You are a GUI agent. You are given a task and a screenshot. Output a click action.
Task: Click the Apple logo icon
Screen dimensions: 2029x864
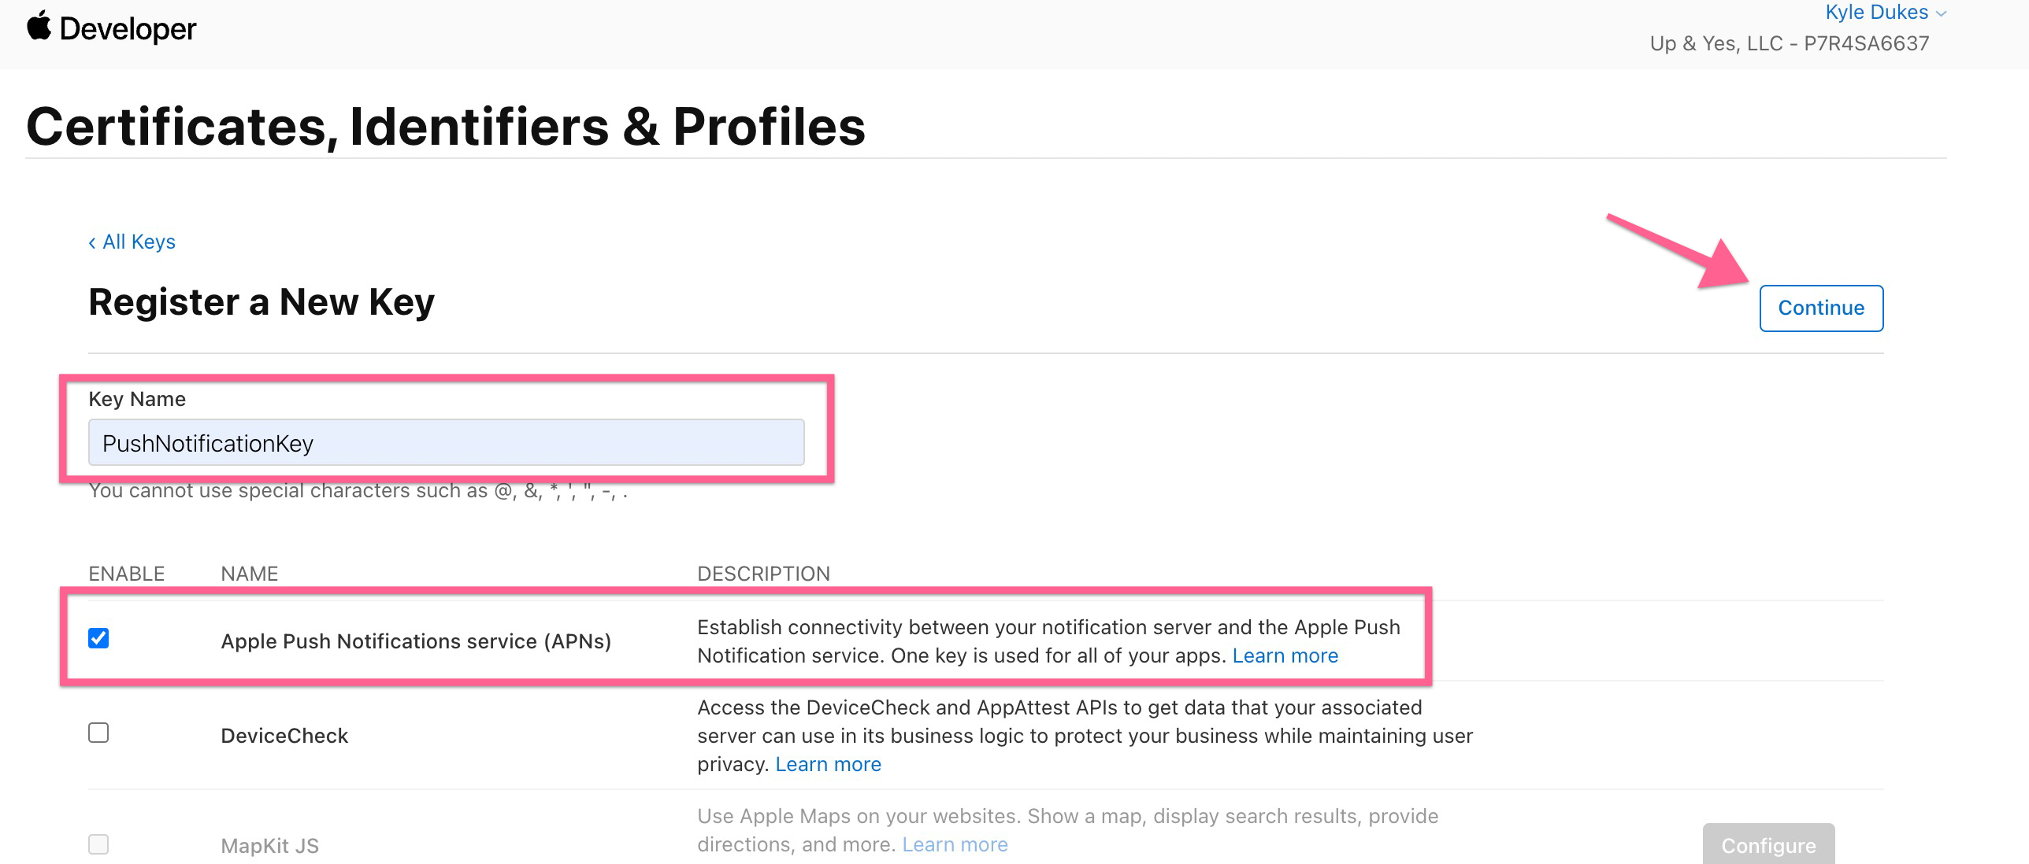(39, 26)
